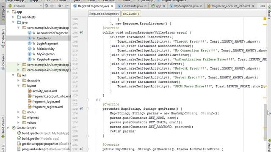Click the yellow inspection status indicator
Viewport: 271px width, 152px height.
pos(265,19)
